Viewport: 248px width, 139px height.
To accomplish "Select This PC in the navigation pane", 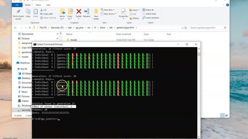I will (22, 69).
